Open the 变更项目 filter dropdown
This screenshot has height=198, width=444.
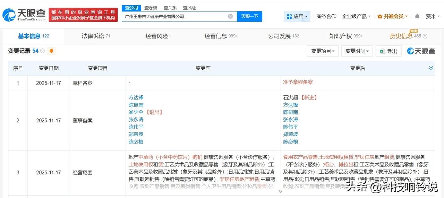pyautogui.click(x=323, y=51)
